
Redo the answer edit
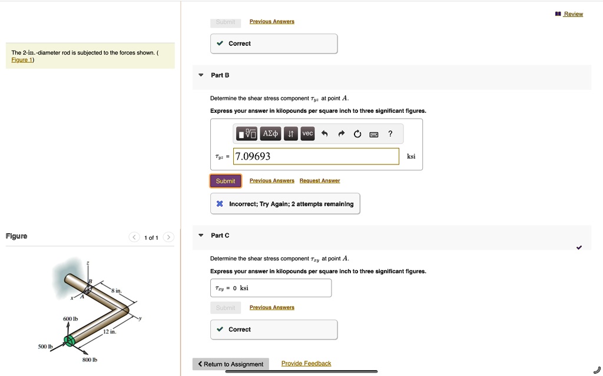(x=340, y=134)
